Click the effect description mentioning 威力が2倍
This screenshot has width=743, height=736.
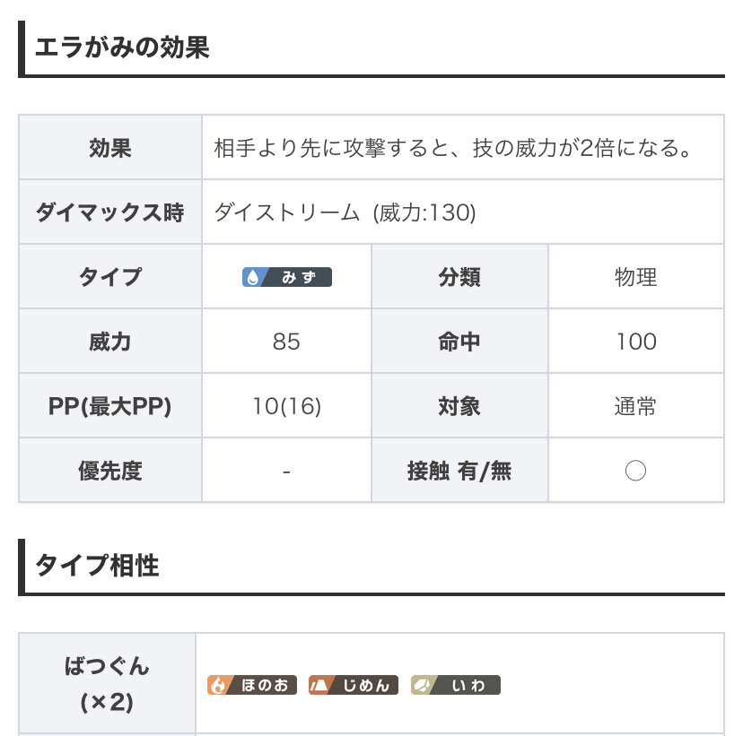(x=455, y=148)
